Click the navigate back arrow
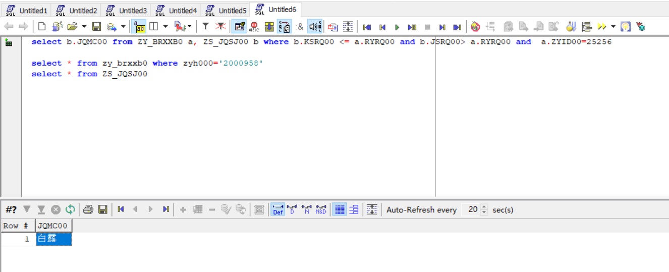This screenshot has height=272, width=669. [x=9, y=27]
